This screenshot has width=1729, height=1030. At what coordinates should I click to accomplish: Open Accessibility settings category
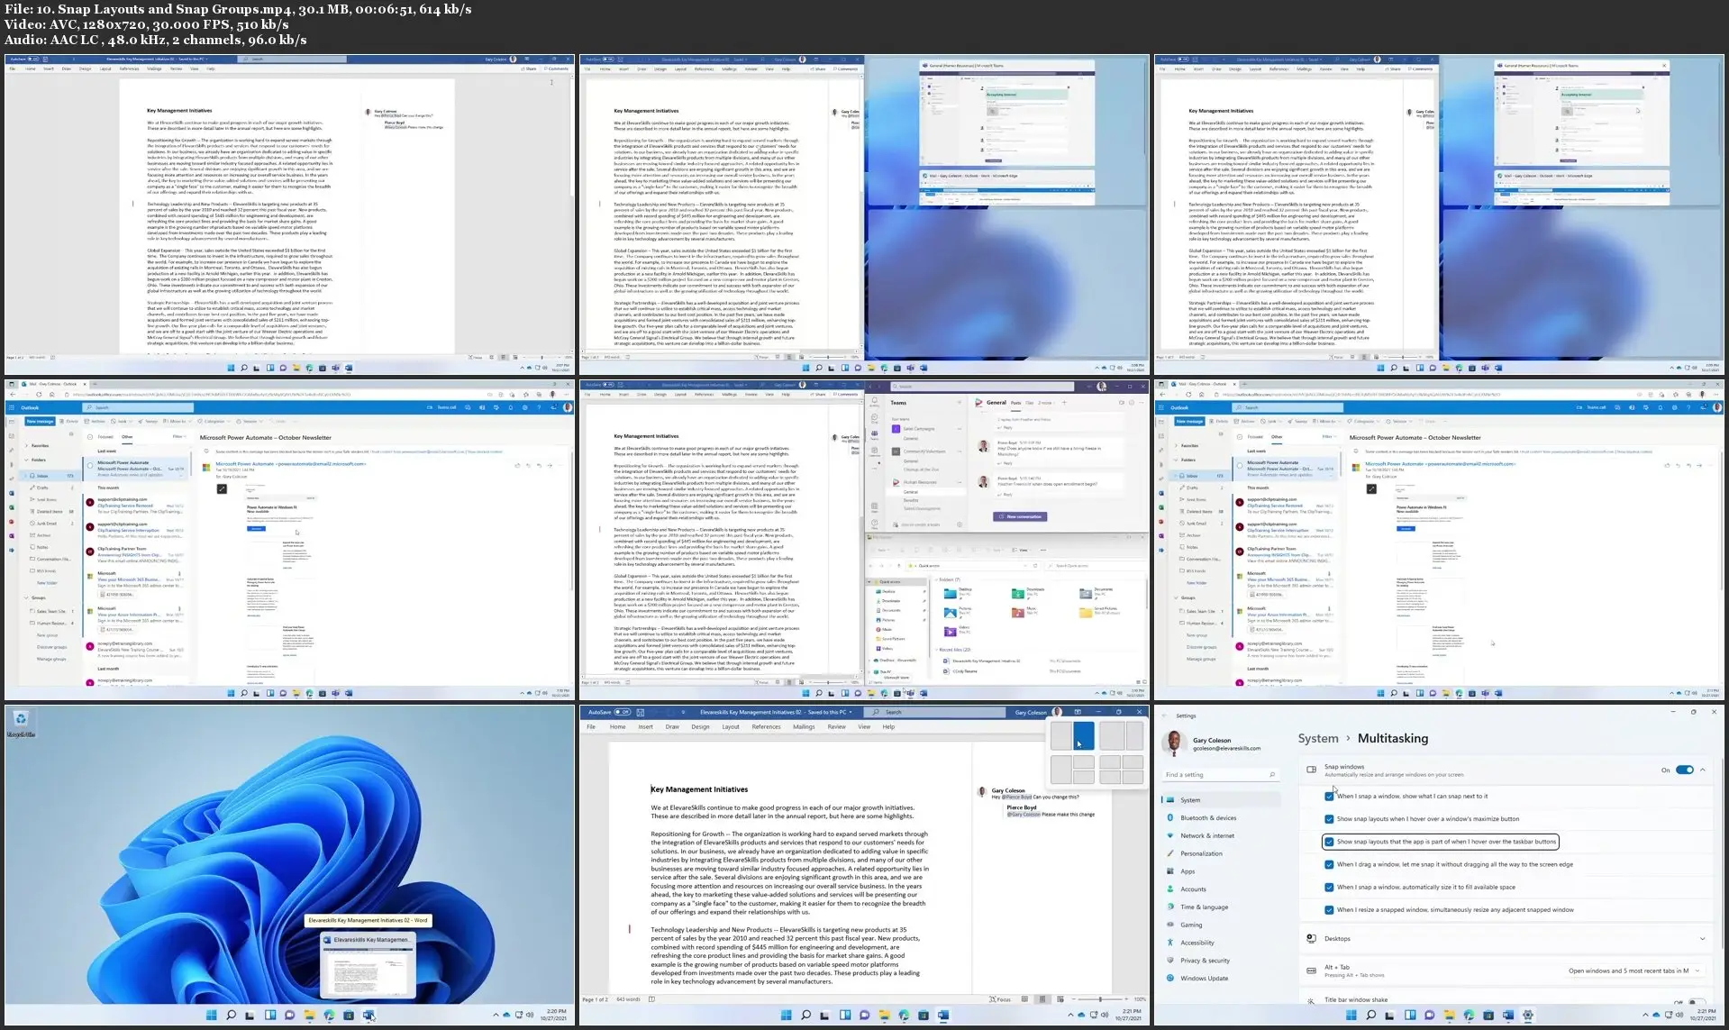1221,943
